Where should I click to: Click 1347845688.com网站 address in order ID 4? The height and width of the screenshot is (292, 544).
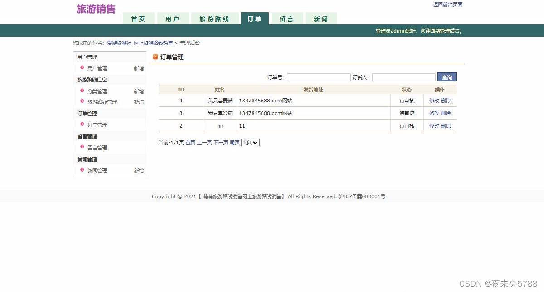[266, 101]
